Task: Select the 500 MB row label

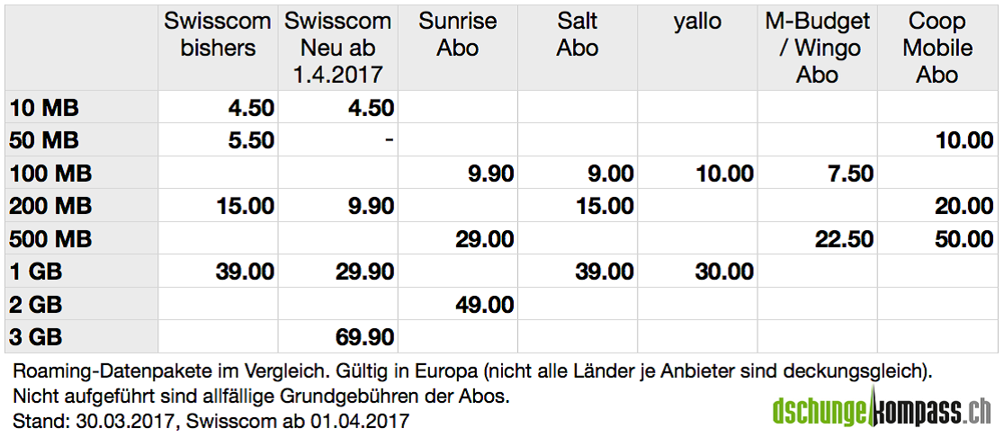Action: point(51,239)
